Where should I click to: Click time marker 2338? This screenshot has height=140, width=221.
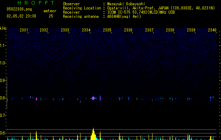coord(170,30)
